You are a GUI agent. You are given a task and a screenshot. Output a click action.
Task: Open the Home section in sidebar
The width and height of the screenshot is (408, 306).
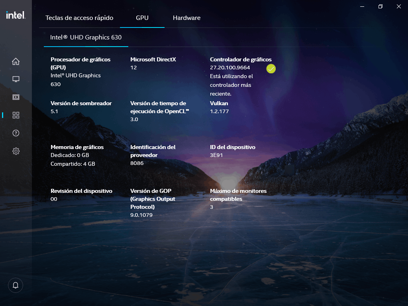pos(16,61)
